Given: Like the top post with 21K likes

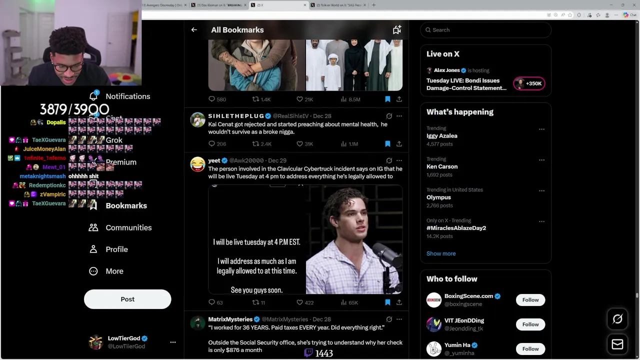Looking at the screenshot, I should click(x=299, y=99).
